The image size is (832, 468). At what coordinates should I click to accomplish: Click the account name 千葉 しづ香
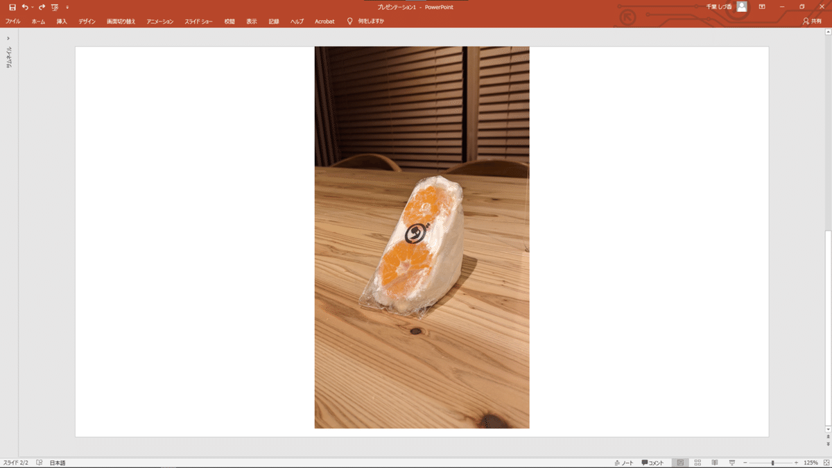pos(719,6)
